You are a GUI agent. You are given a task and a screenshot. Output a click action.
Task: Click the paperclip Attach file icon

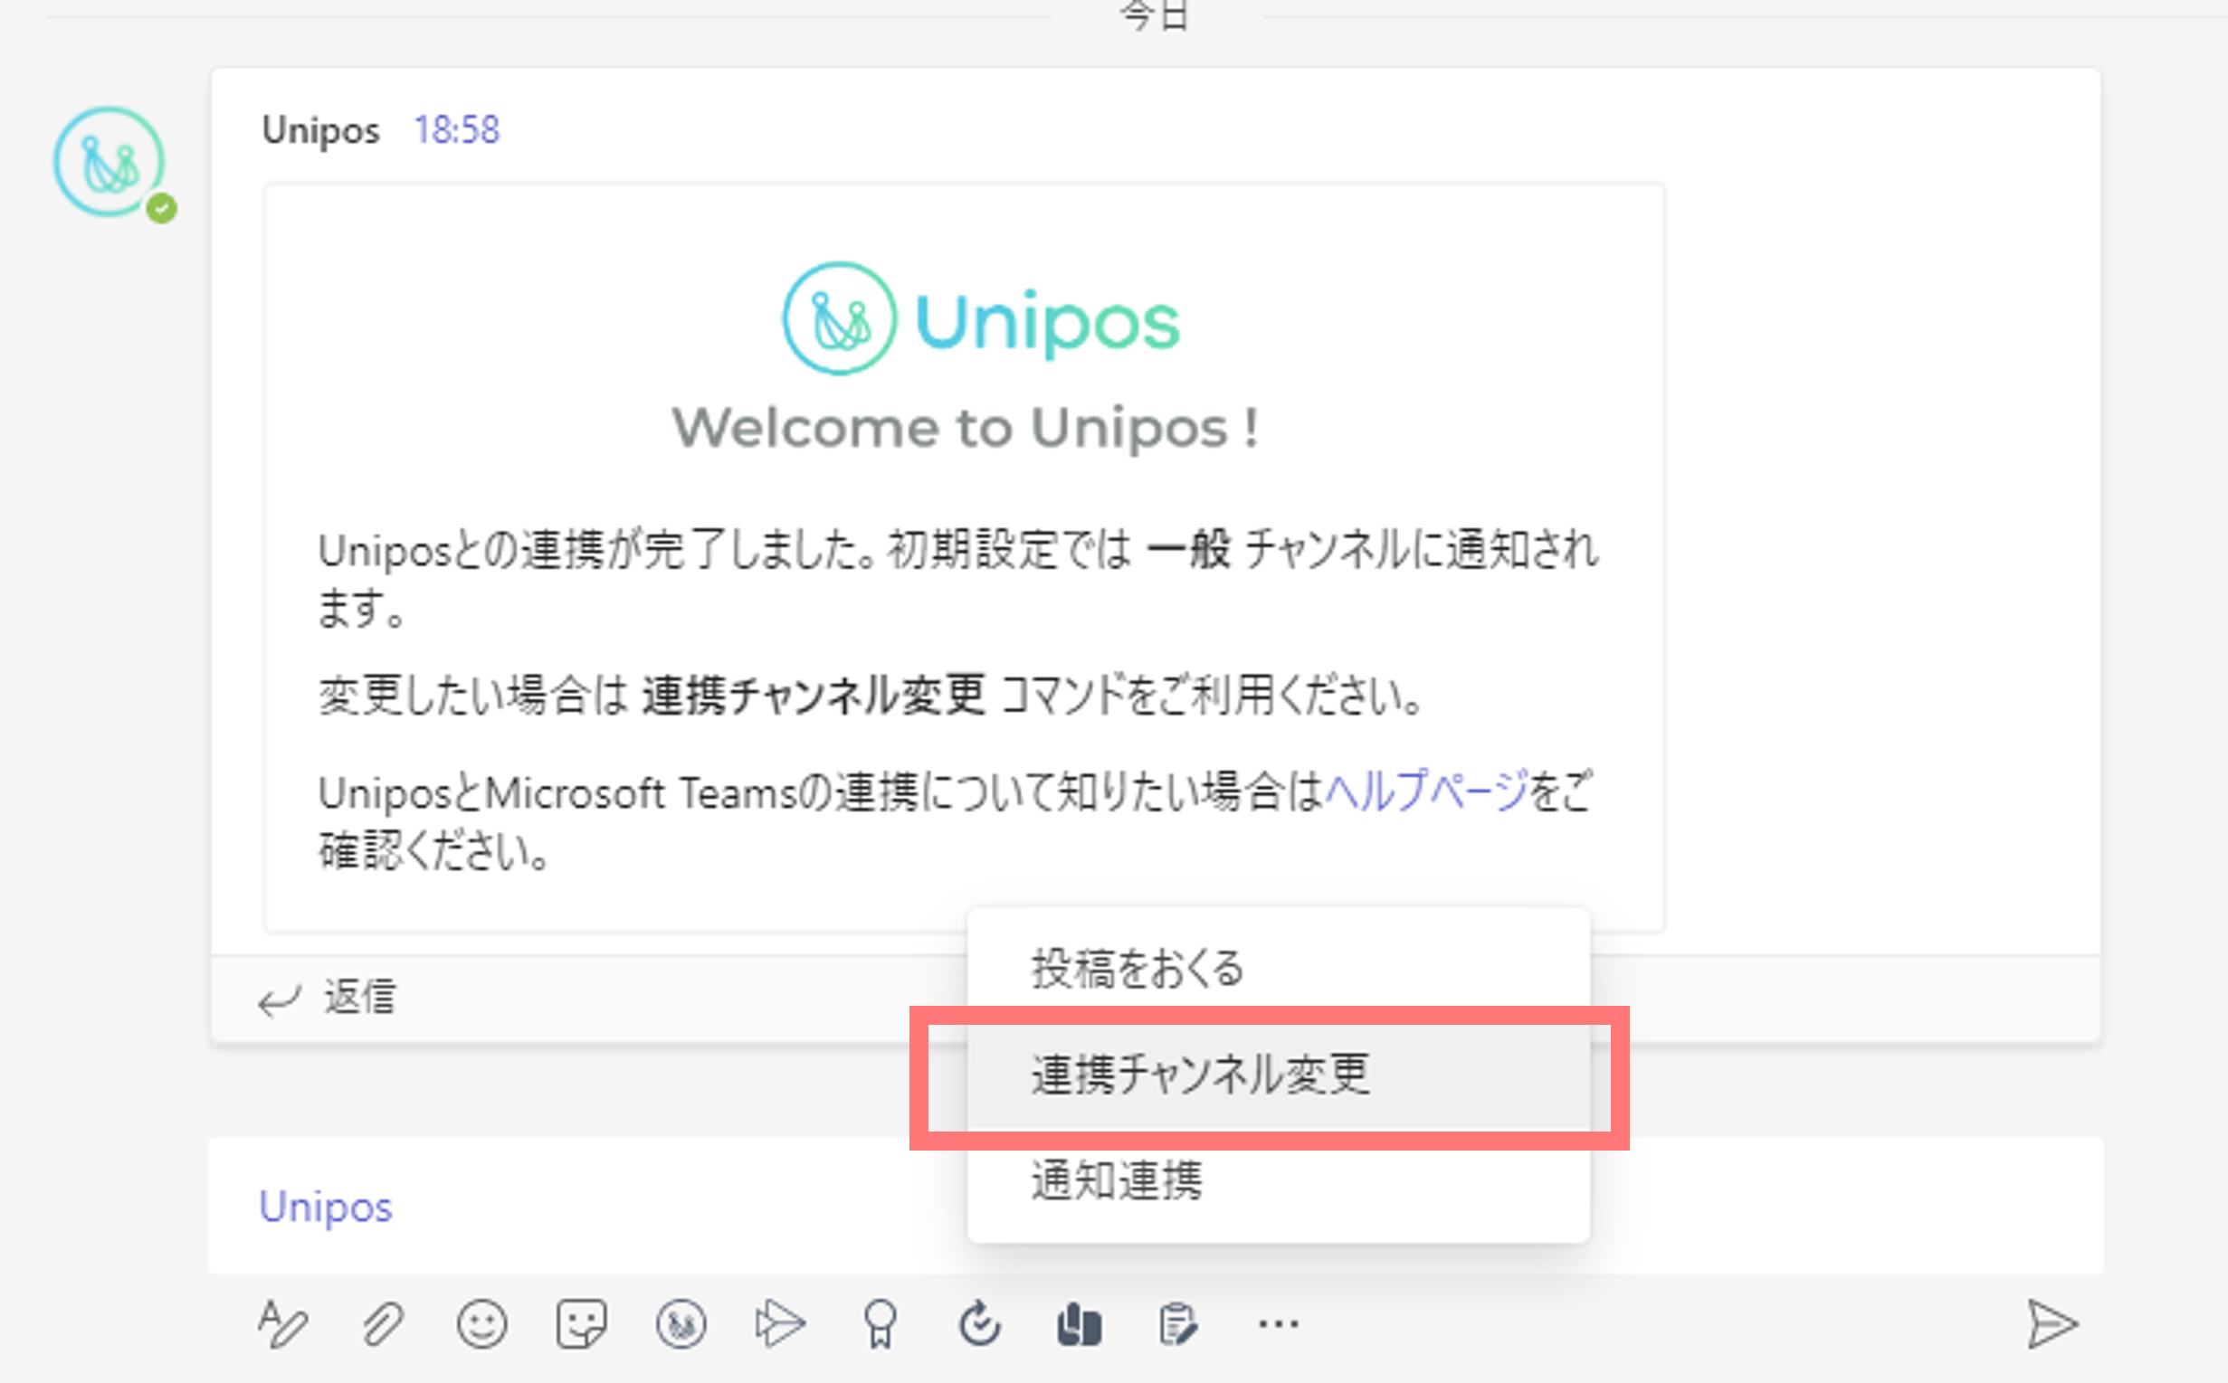click(x=383, y=1323)
